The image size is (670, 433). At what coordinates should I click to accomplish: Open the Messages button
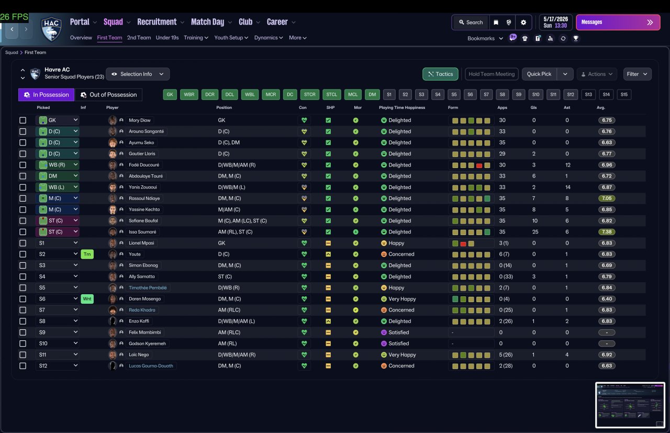[x=618, y=23]
